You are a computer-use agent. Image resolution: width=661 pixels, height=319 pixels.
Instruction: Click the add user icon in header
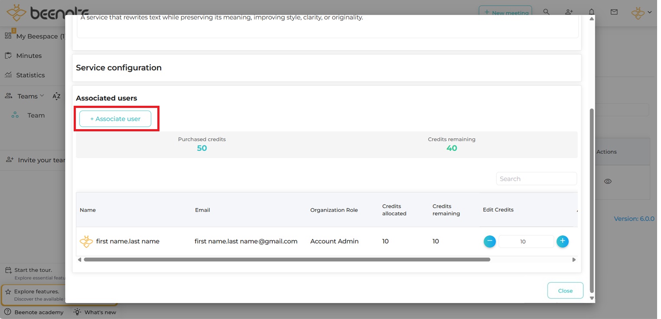(569, 12)
